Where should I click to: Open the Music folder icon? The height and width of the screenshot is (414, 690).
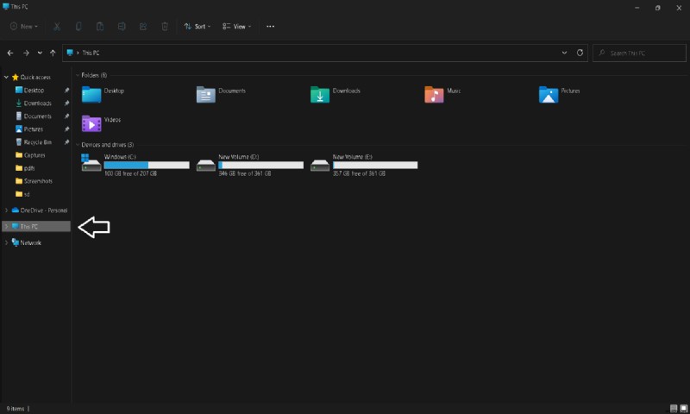434,94
